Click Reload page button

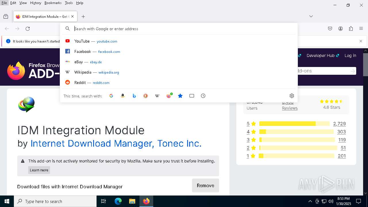(x=28, y=29)
